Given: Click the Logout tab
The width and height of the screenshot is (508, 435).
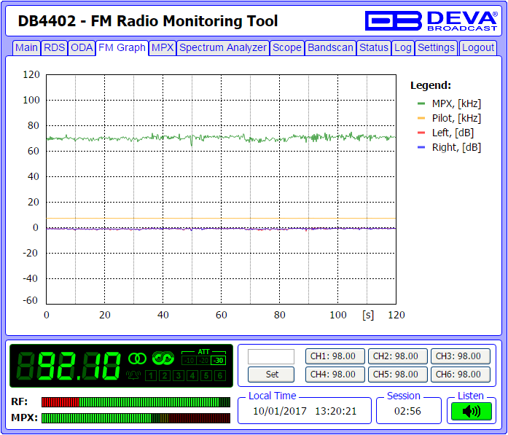Looking at the screenshot, I should click(x=478, y=47).
